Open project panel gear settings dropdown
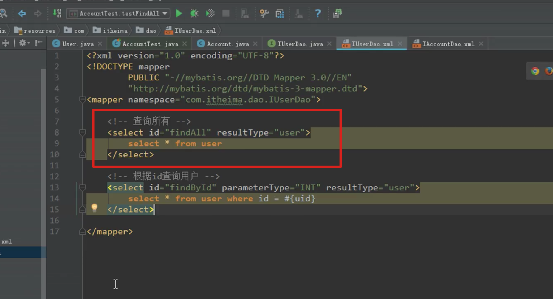The height and width of the screenshot is (299, 553). [x=24, y=43]
